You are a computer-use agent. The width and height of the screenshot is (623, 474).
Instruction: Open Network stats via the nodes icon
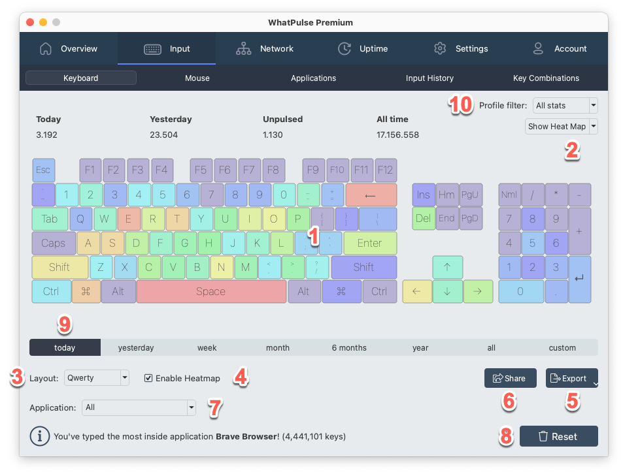click(244, 48)
